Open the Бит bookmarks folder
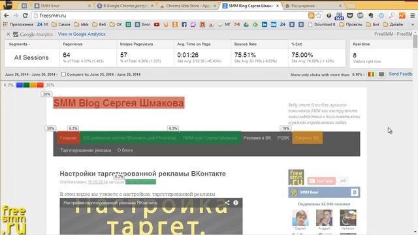The image size is (418, 235). 373,25
